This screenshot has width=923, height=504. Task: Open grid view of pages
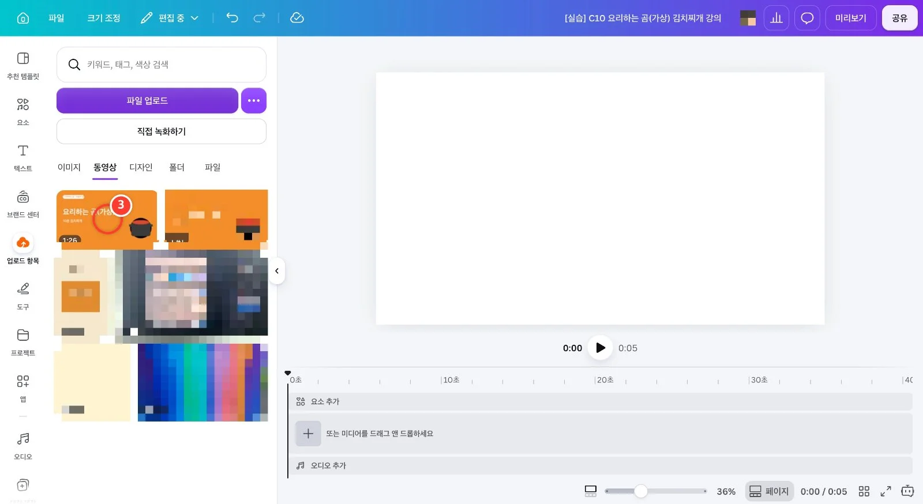tap(864, 491)
